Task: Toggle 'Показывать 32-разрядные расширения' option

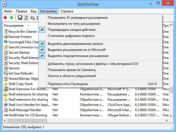Action: (100, 18)
